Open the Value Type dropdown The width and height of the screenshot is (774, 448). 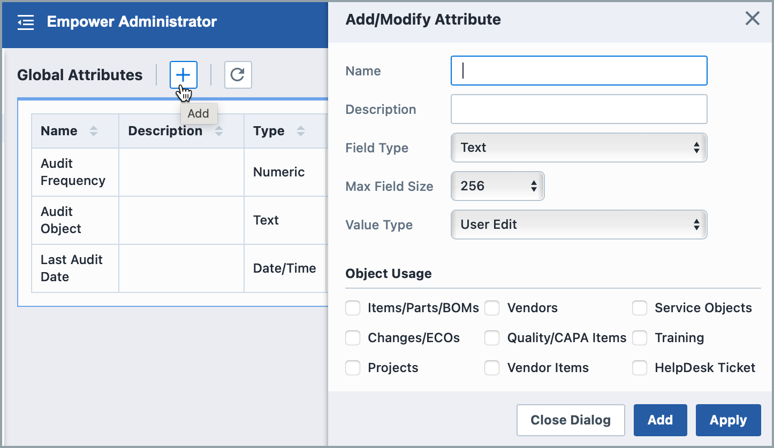pyautogui.click(x=579, y=225)
